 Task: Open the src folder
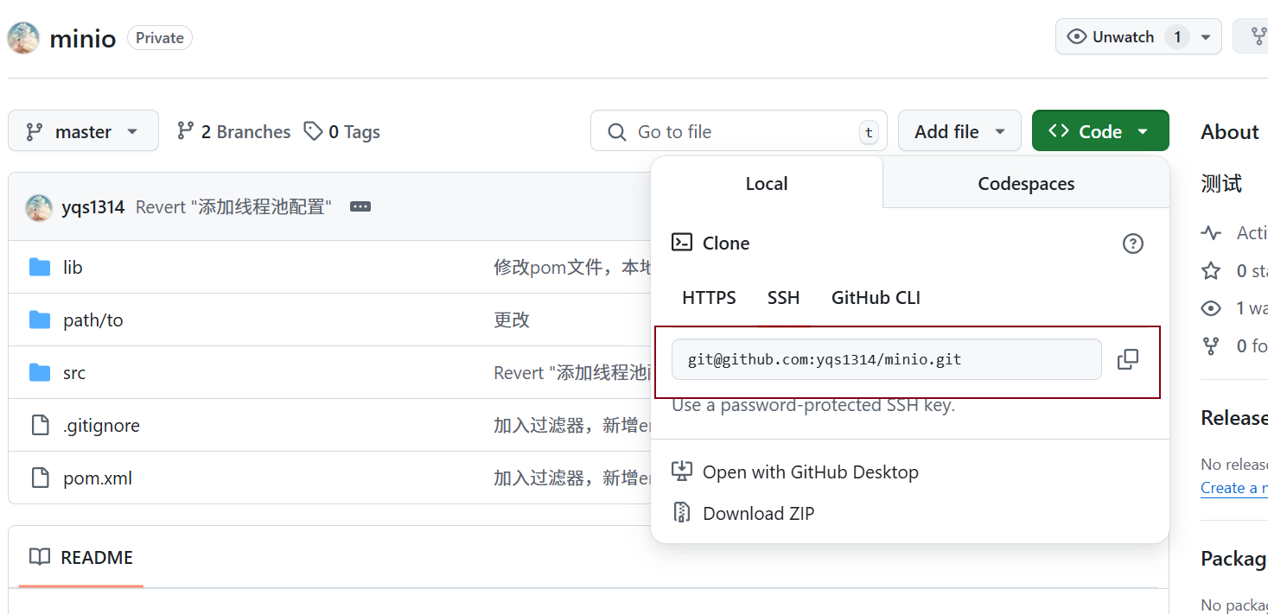click(74, 373)
